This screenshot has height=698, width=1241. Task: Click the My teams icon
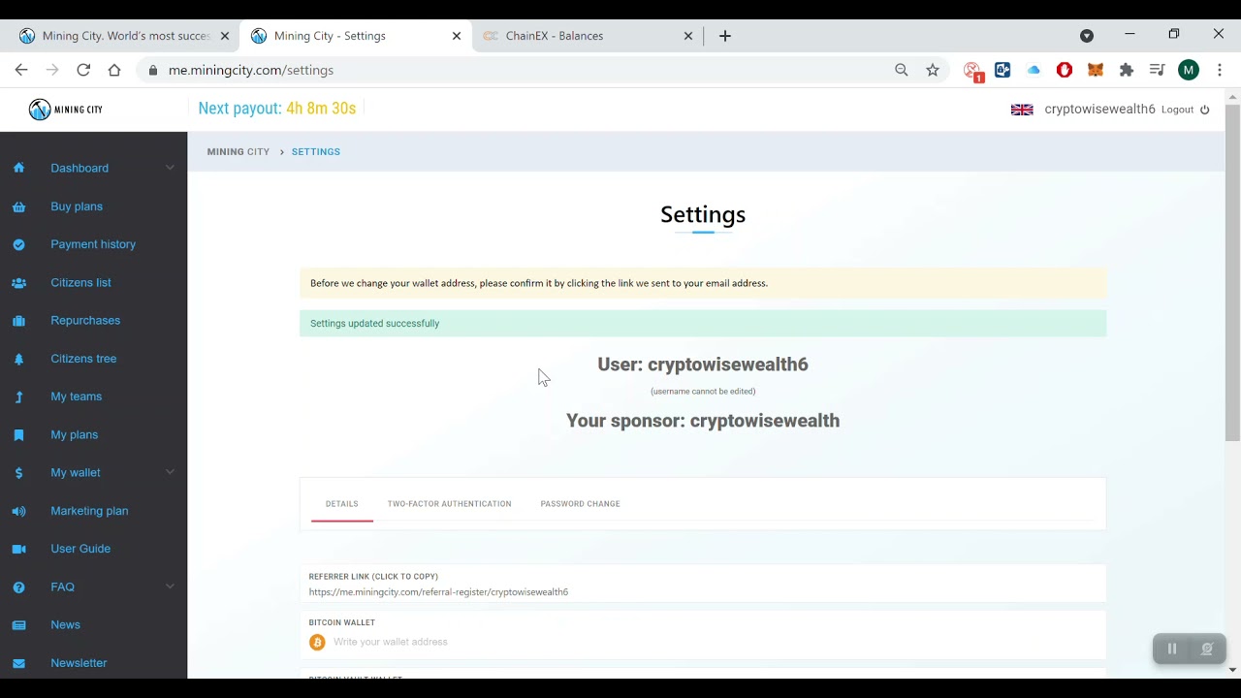[x=18, y=397]
